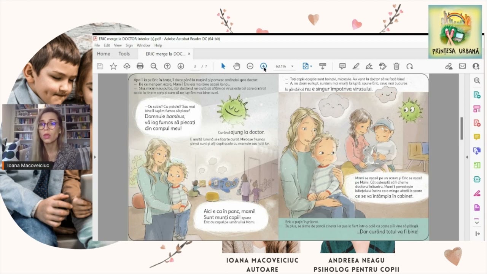Click the scrolling mode keyboard-arrow icon
The height and width of the screenshot is (274, 487).
point(323,66)
